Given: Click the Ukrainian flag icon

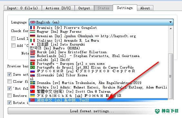Looking at the screenshot, I should (x=33, y=96).
